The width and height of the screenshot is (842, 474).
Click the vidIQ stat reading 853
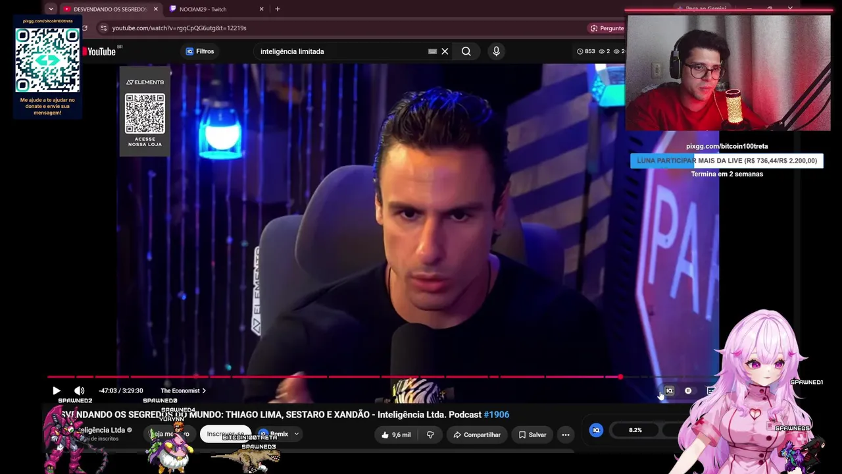pos(586,51)
